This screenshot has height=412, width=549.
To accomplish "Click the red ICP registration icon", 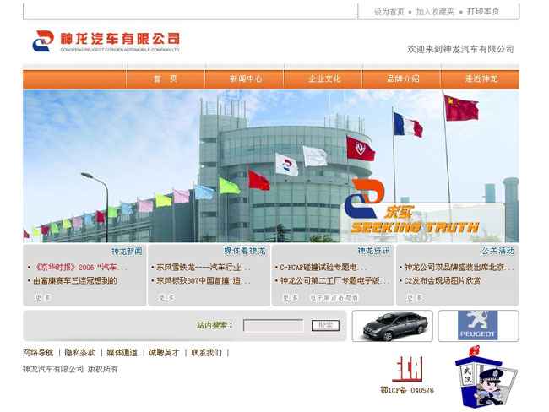I will pyautogui.click(x=406, y=370).
